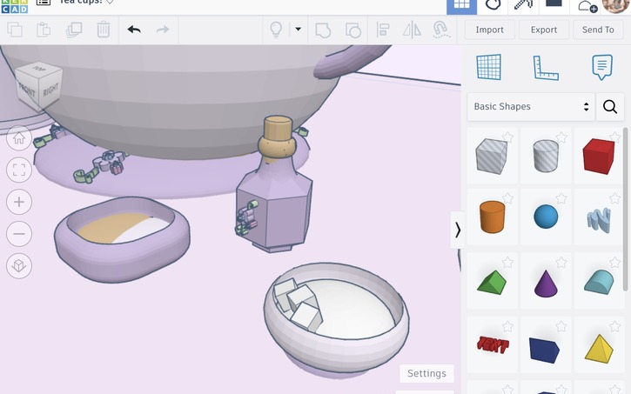Open the Workplane tool

coord(489,67)
